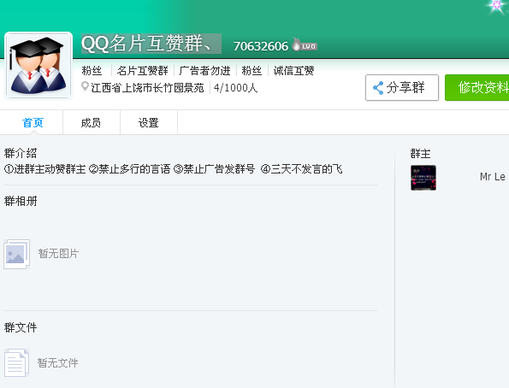The width and height of the screenshot is (509, 388).
Task: Click the share icon in 分享群 button
Action: (378, 88)
